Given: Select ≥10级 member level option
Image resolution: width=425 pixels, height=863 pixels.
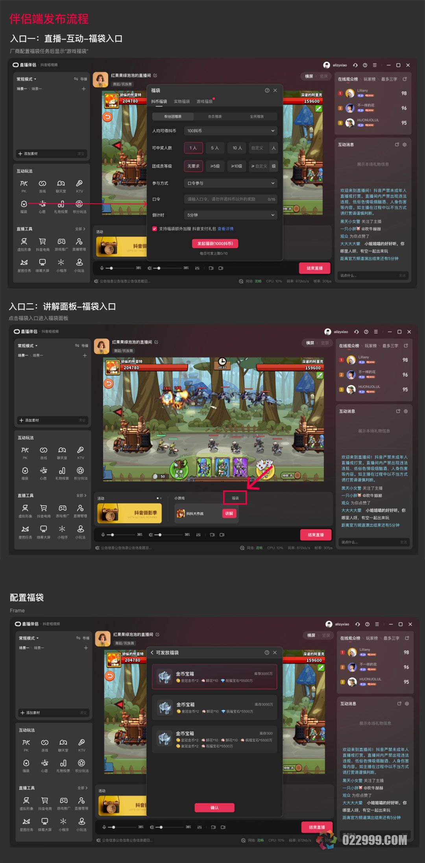Looking at the screenshot, I should click(237, 166).
